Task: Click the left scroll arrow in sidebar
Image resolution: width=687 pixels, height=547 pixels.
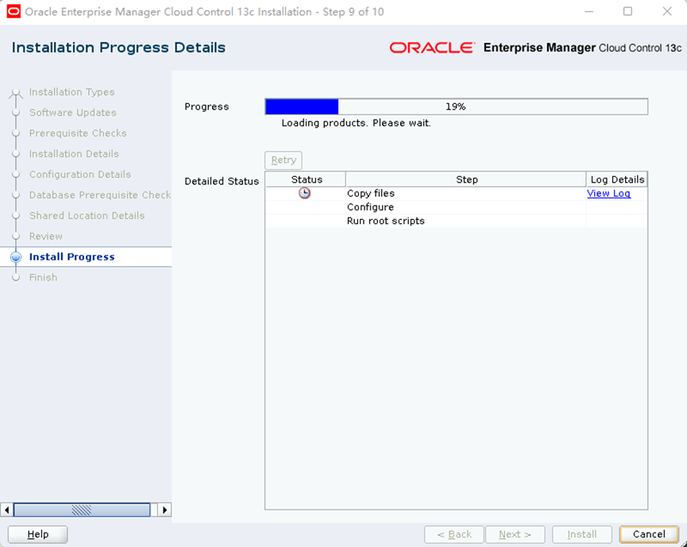Action: tap(6, 510)
